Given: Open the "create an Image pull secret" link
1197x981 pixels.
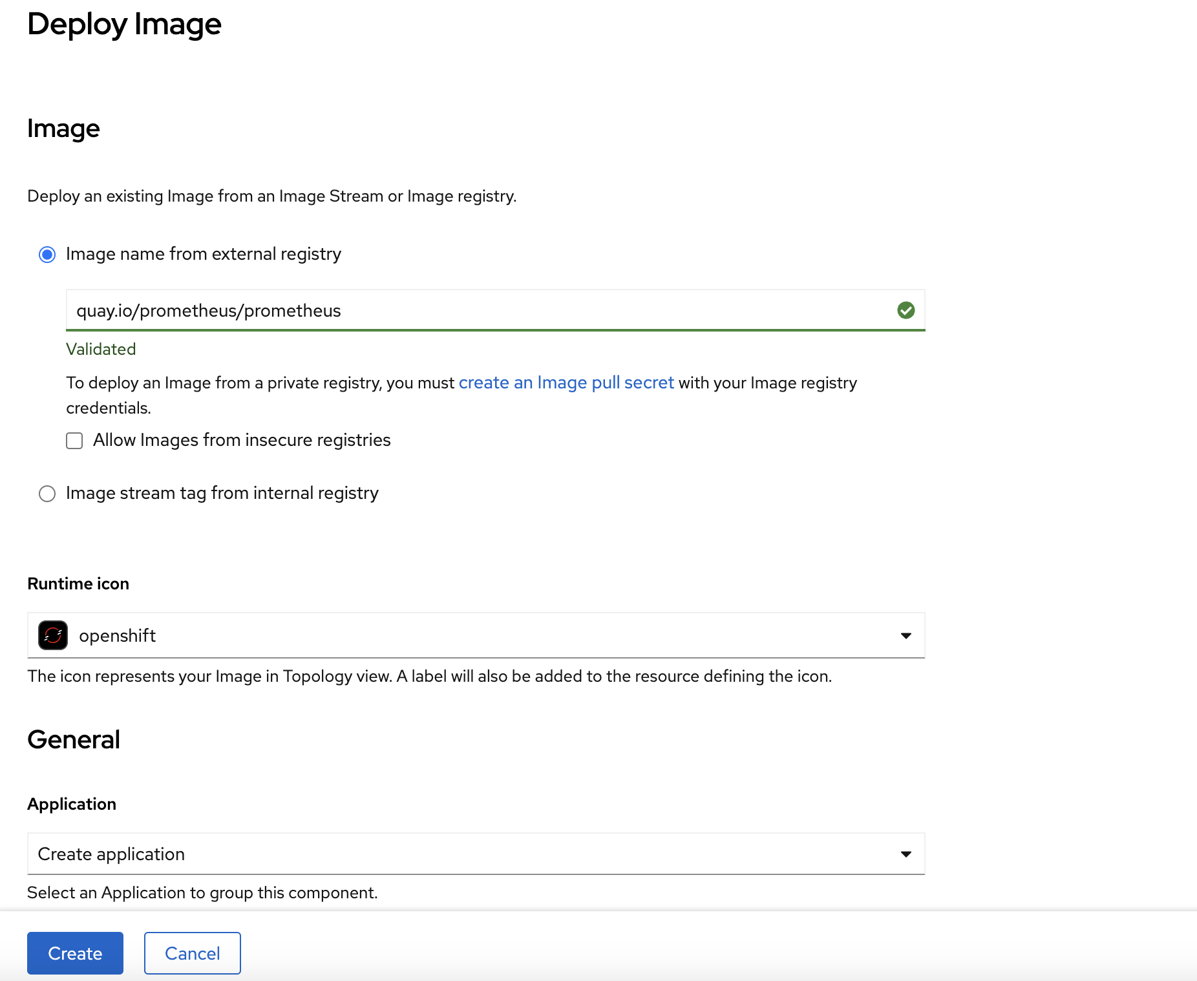Looking at the screenshot, I should (x=566, y=383).
